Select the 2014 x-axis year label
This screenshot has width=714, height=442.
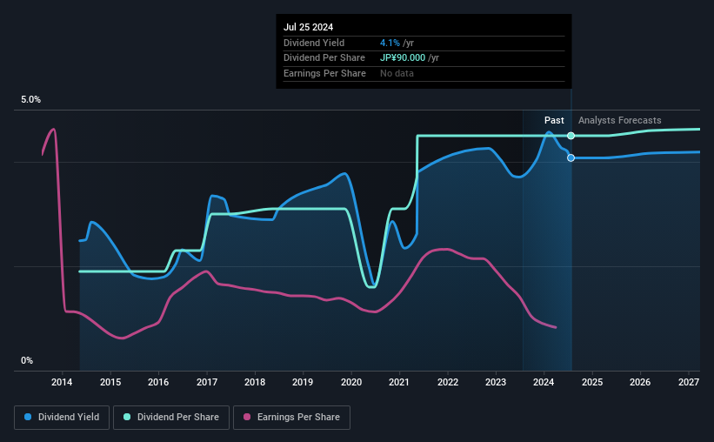click(x=62, y=382)
